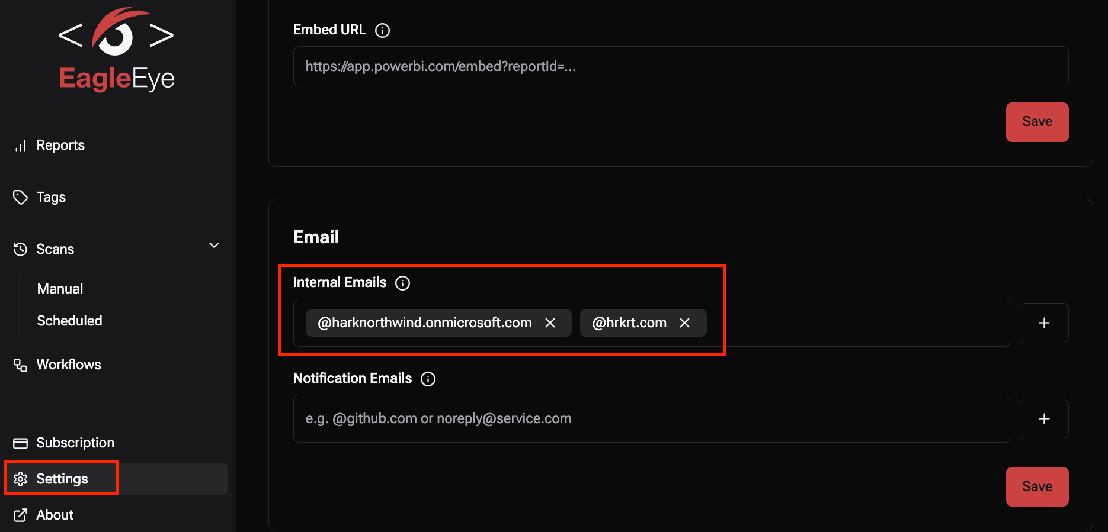Open the About external link
The height and width of the screenshot is (532, 1108).
55,515
